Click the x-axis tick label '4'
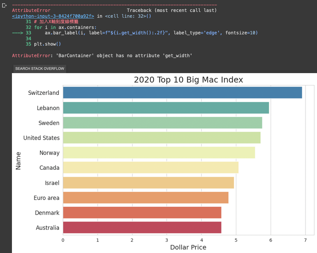The width and height of the screenshot is (317, 253). click(x=202, y=240)
